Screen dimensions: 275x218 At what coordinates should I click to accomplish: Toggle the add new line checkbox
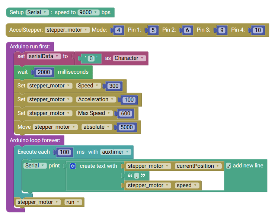(x=228, y=166)
